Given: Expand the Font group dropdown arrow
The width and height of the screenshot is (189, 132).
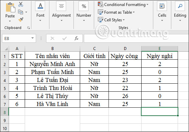Looking at the screenshot, I should click(x=40, y=20).
